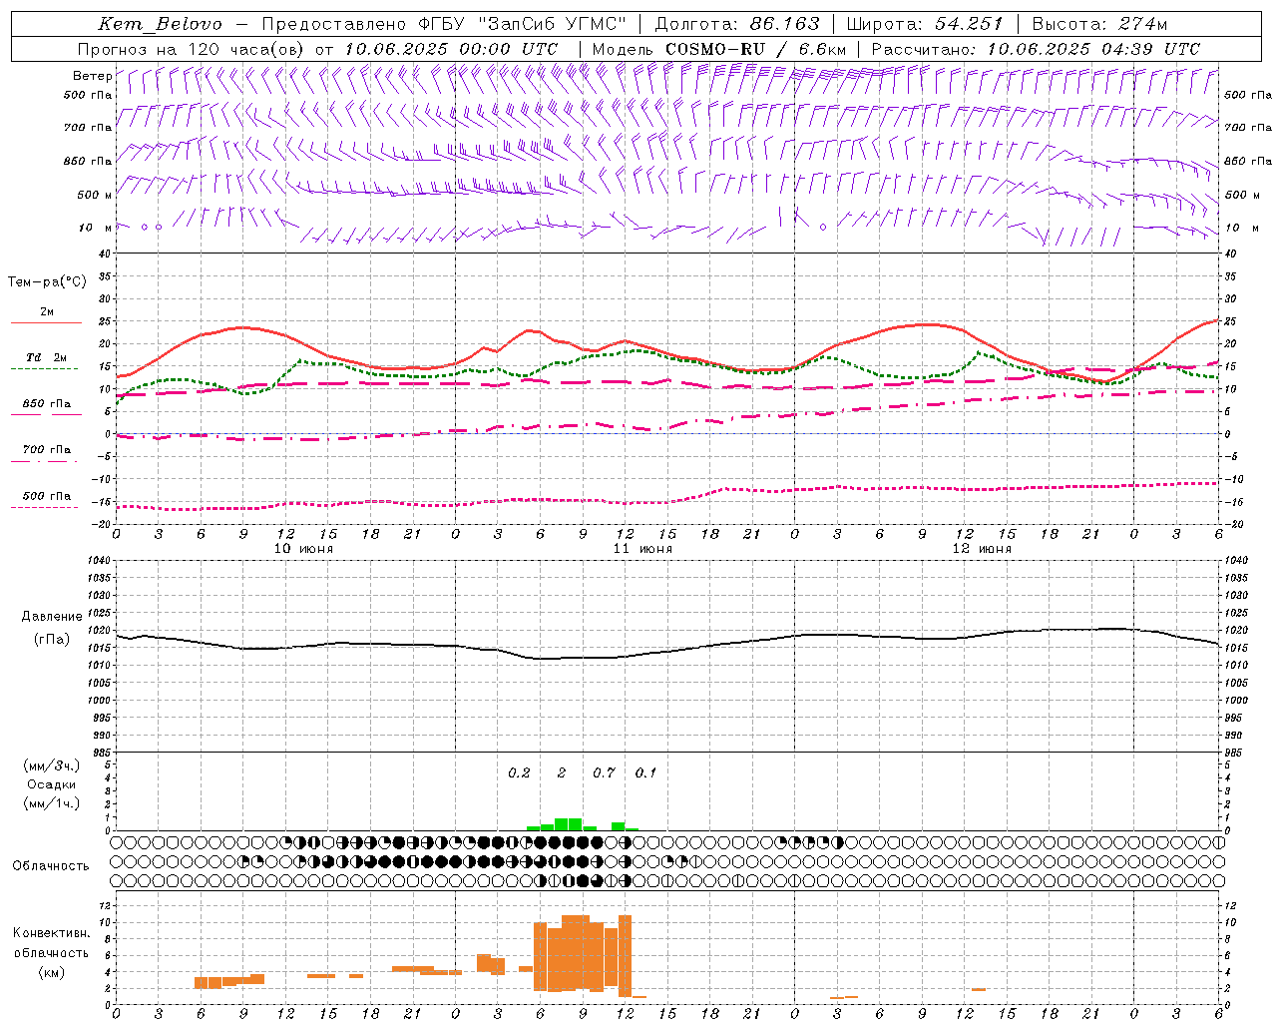Click the '11 июня' date label
This screenshot has width=1277, height=1022.
coord(642,549)
